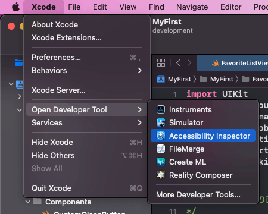Go forward with the right chevron
This screenshot has width=268, height=214.
click(189, 63)
